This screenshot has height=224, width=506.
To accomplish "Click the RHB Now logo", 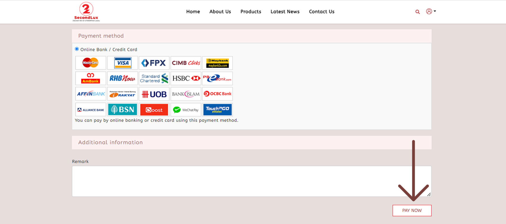I will [123, 78].
